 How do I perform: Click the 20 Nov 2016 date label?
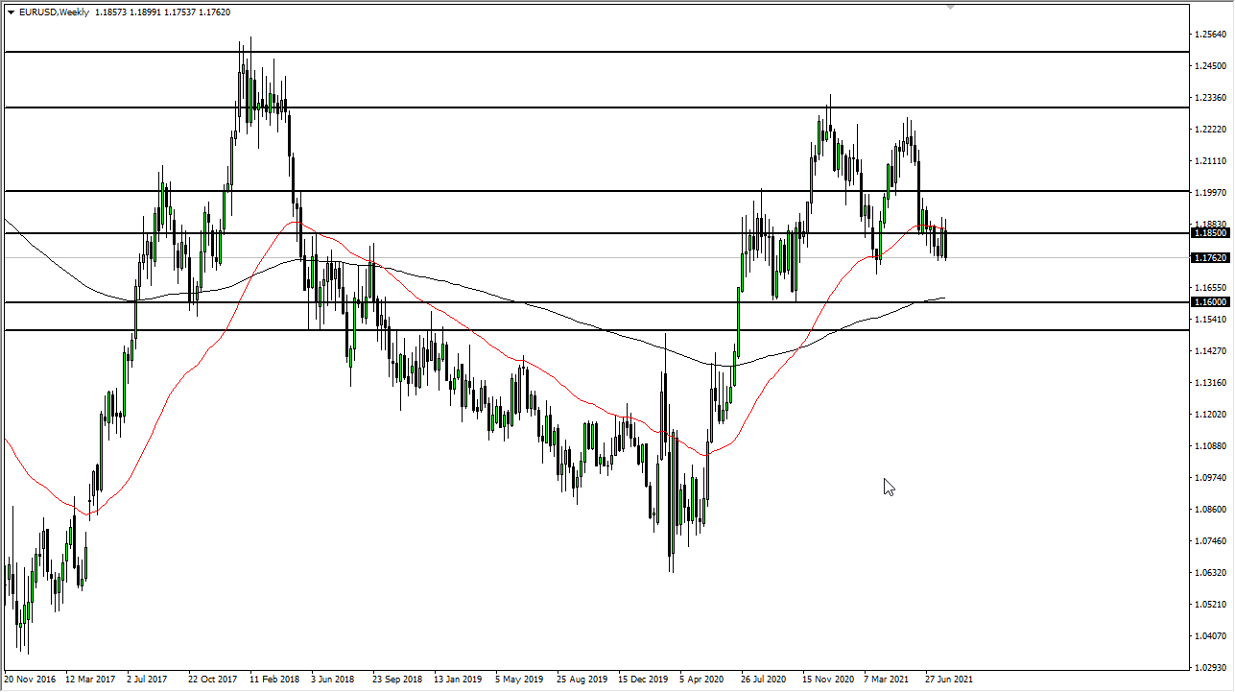point(29,679)
